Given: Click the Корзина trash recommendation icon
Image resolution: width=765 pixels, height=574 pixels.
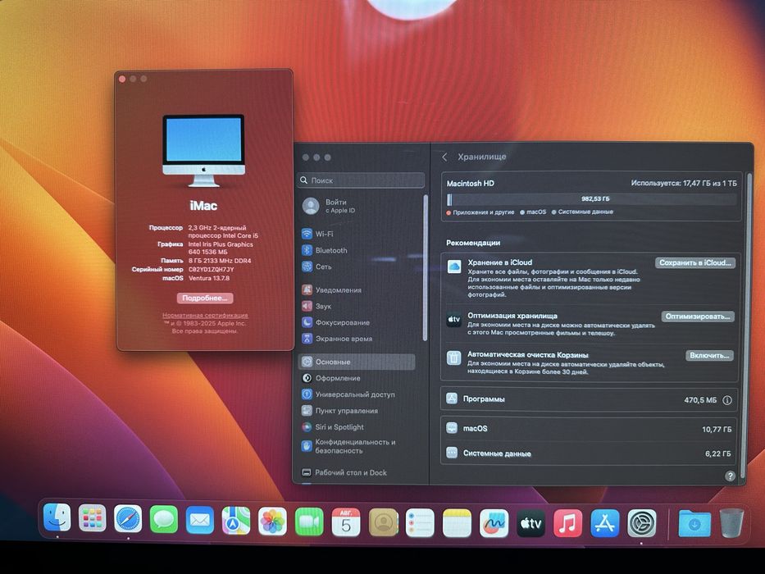Looking at the screenshot, I should coord(453,358).
